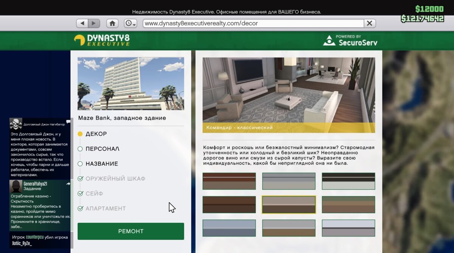This screenshot has height=253, width=454.
Task: Choose the green and tan decor swatch
Action: (x=348, y=205)
